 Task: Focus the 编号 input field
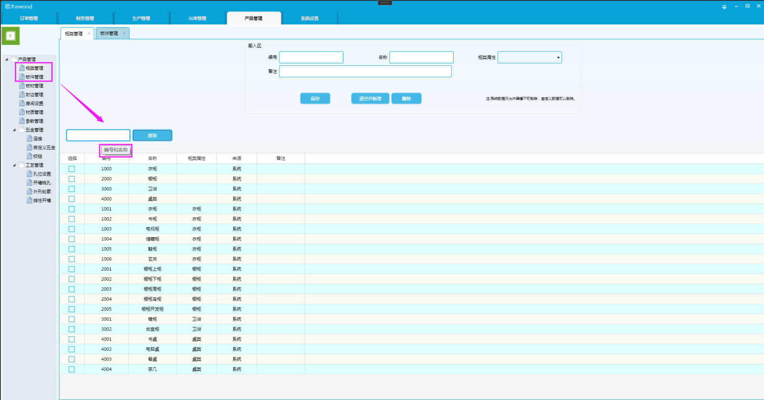[x=311, y=57]
